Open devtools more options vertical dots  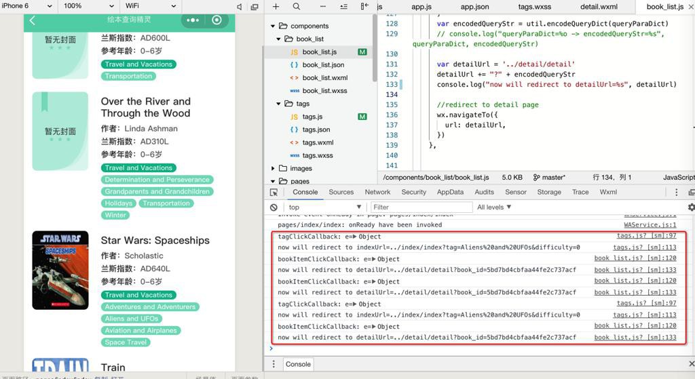point(677,192)
